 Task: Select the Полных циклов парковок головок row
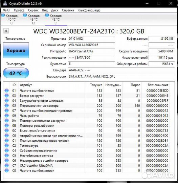point(86,141)
